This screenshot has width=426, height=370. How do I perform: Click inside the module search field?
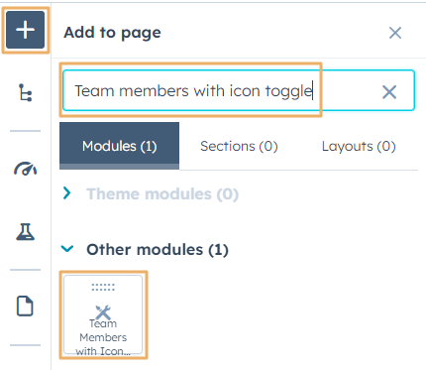point(239,90)
